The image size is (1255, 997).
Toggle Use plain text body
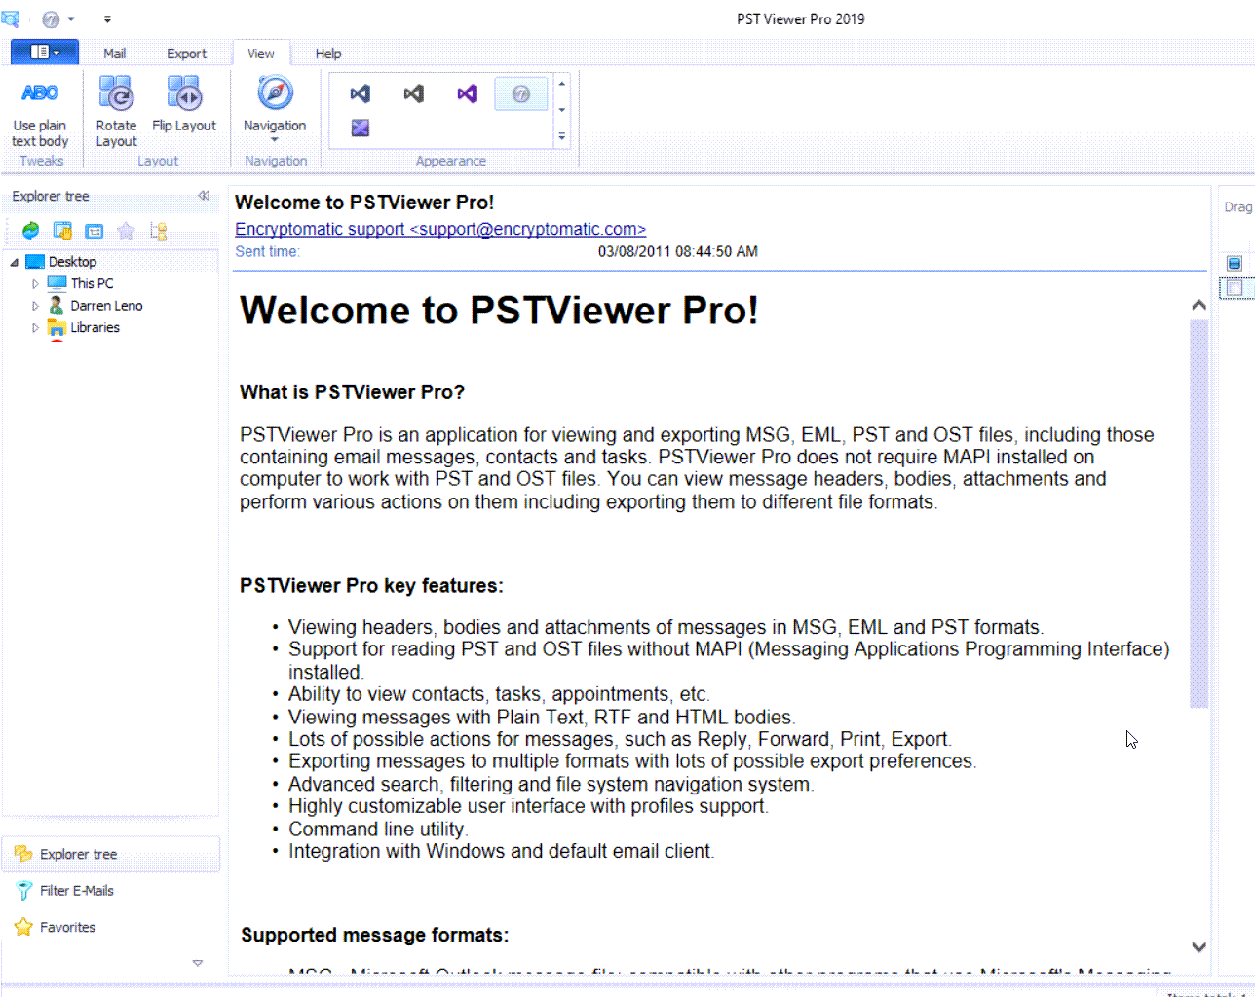(40, 107)
